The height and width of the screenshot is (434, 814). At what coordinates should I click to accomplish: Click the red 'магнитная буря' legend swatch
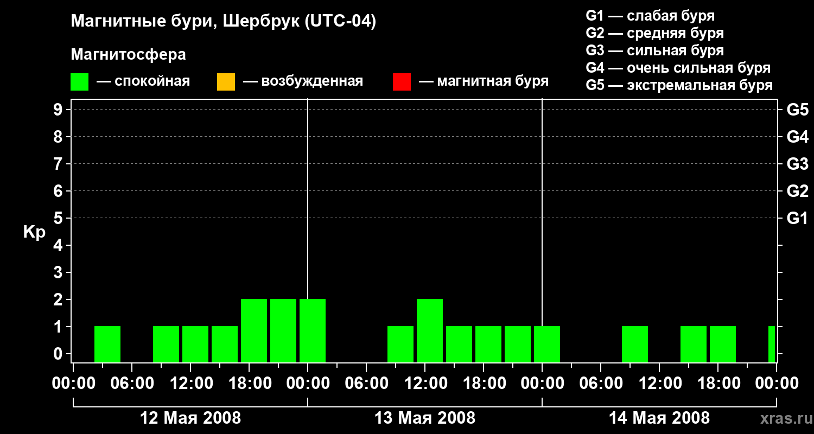tap(402, 82)
